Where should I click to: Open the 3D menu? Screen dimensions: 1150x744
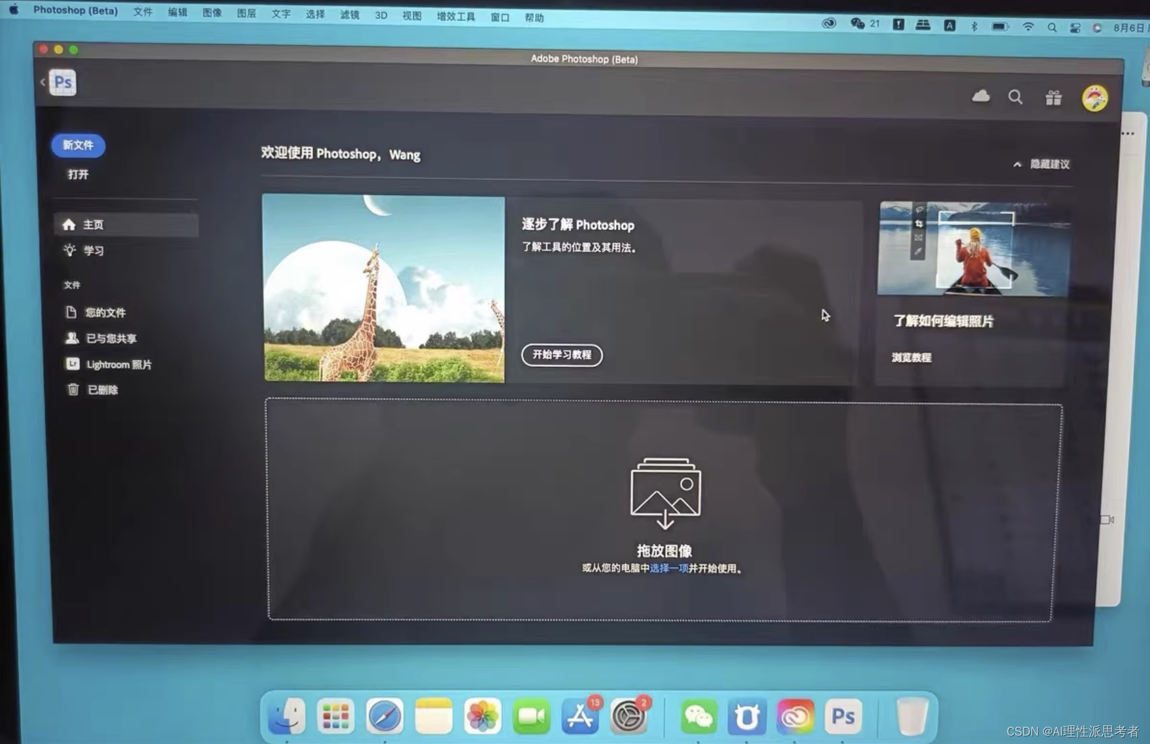(381, 15)
